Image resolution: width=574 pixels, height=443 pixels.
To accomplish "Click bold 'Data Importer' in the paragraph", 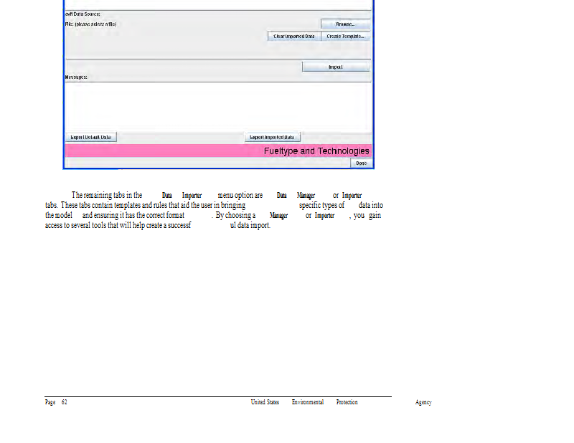I will point(182,195).
